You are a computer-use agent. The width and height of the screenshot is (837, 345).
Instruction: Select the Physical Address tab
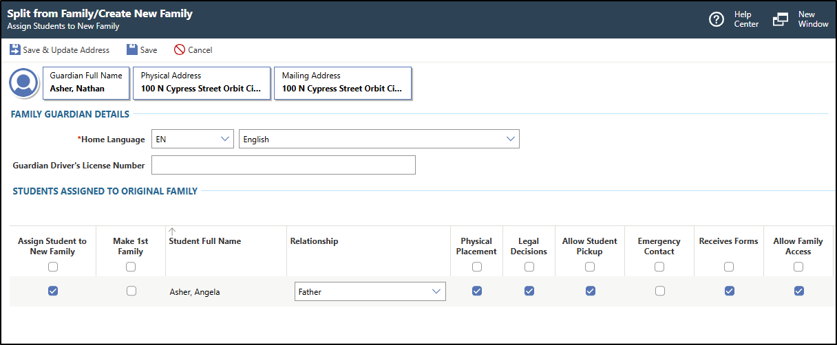pyautogui.click(x=202, y=83)
